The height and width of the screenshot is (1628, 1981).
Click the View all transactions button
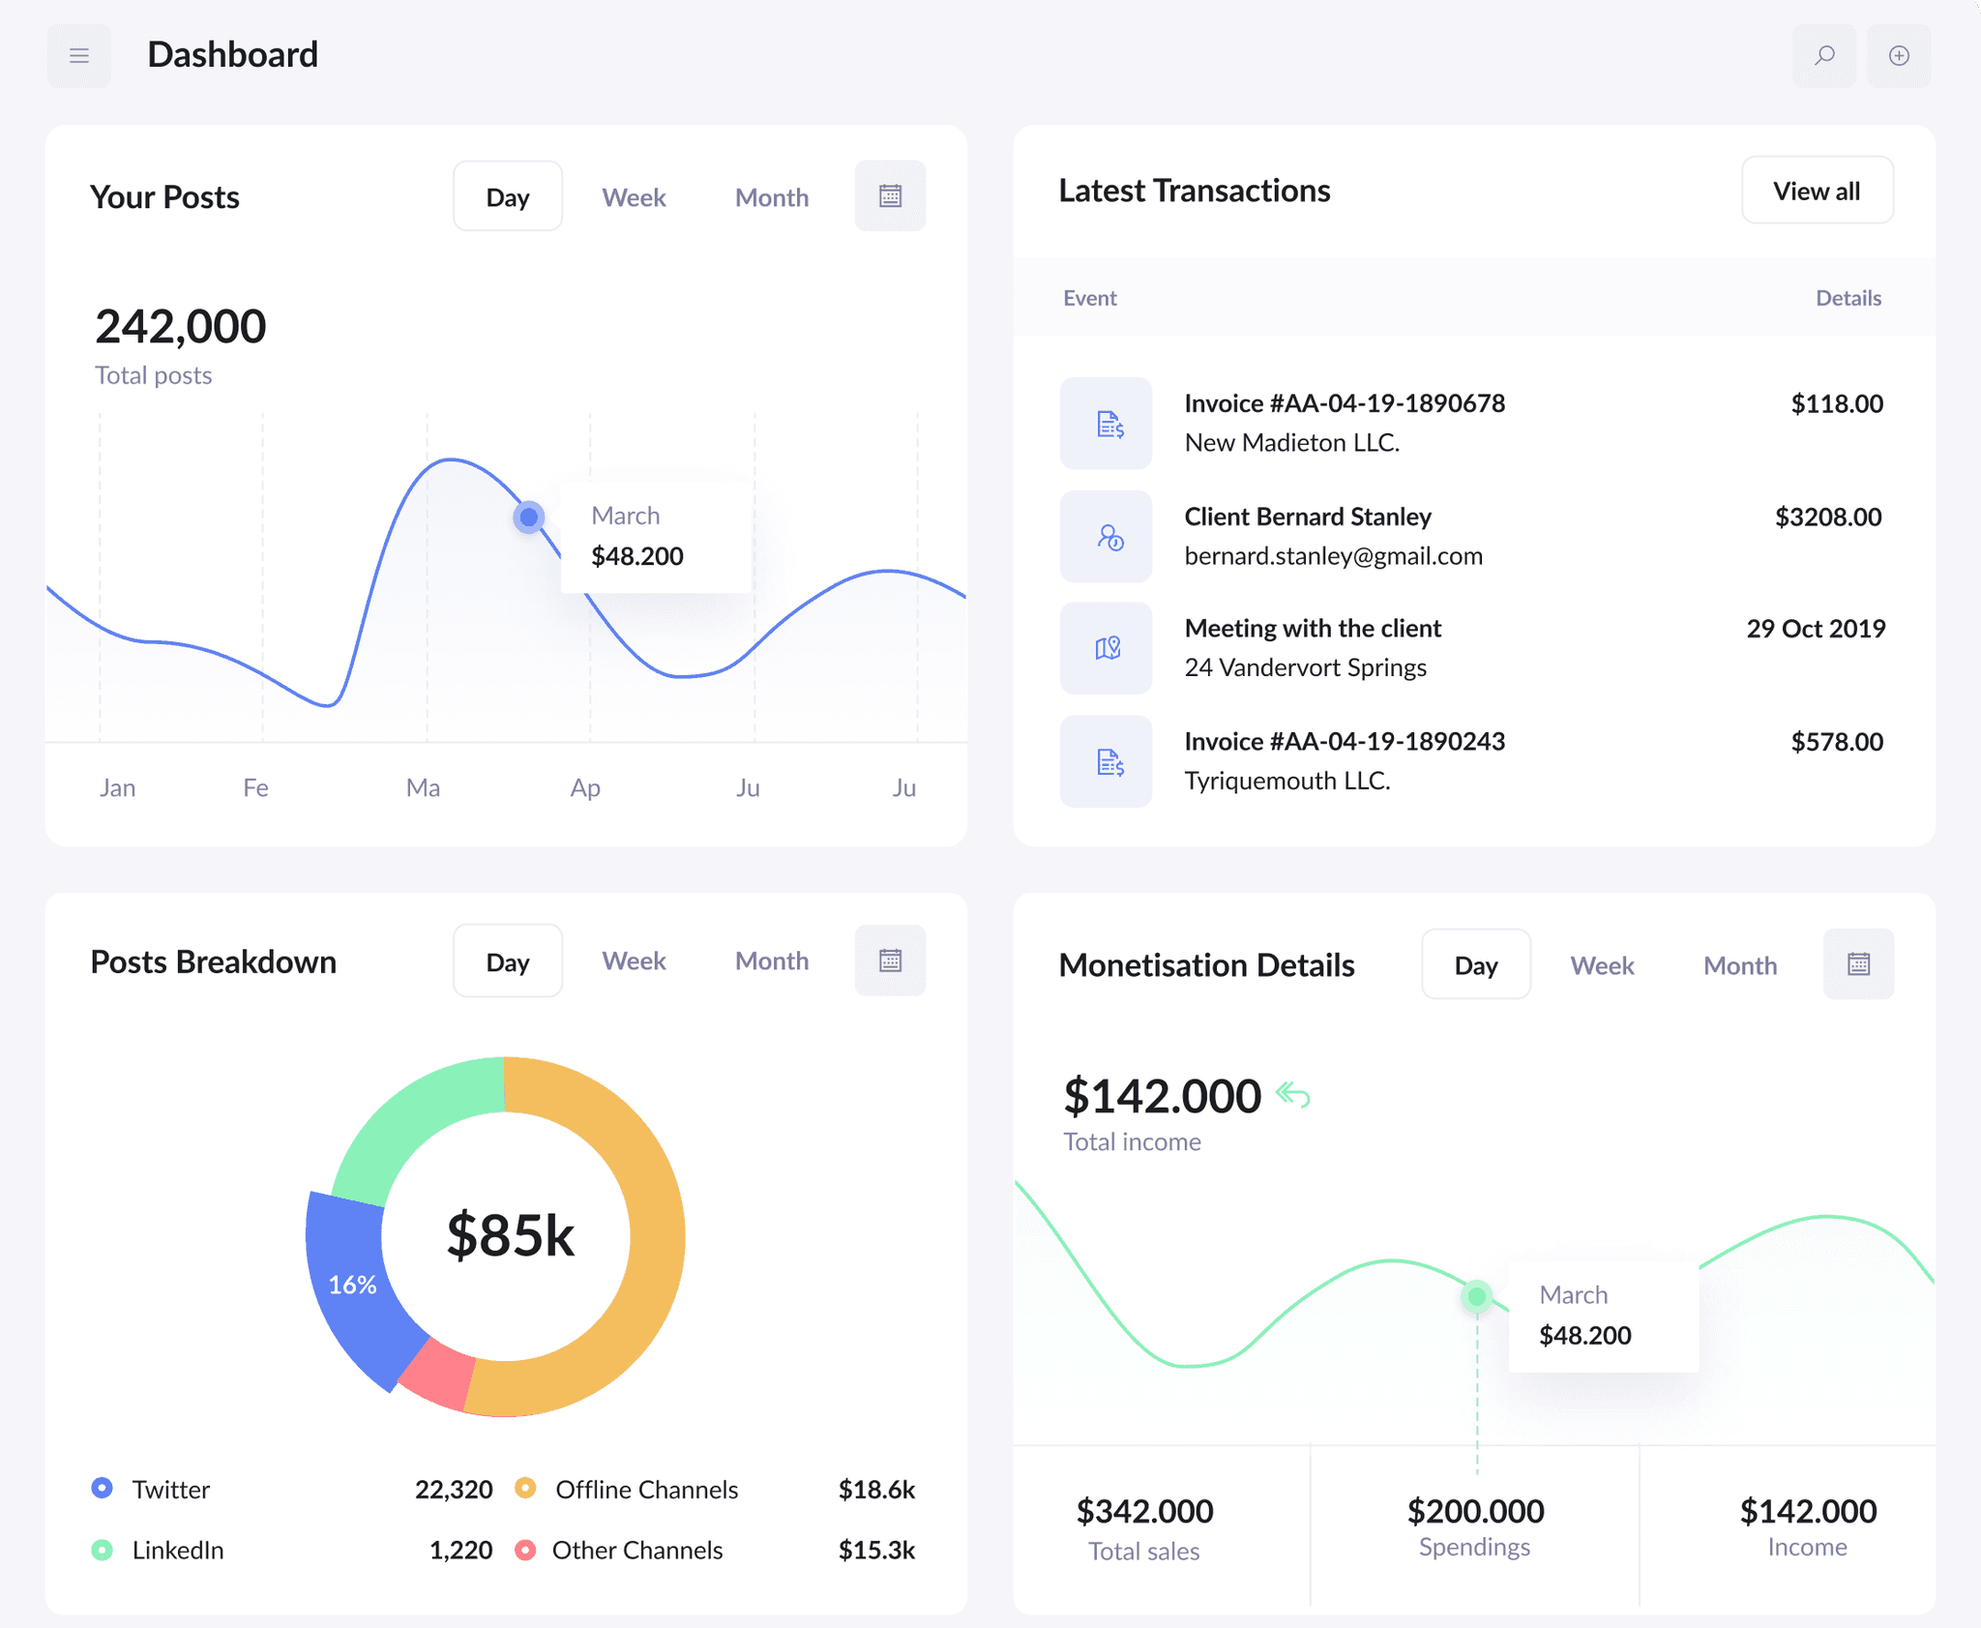1816,191
